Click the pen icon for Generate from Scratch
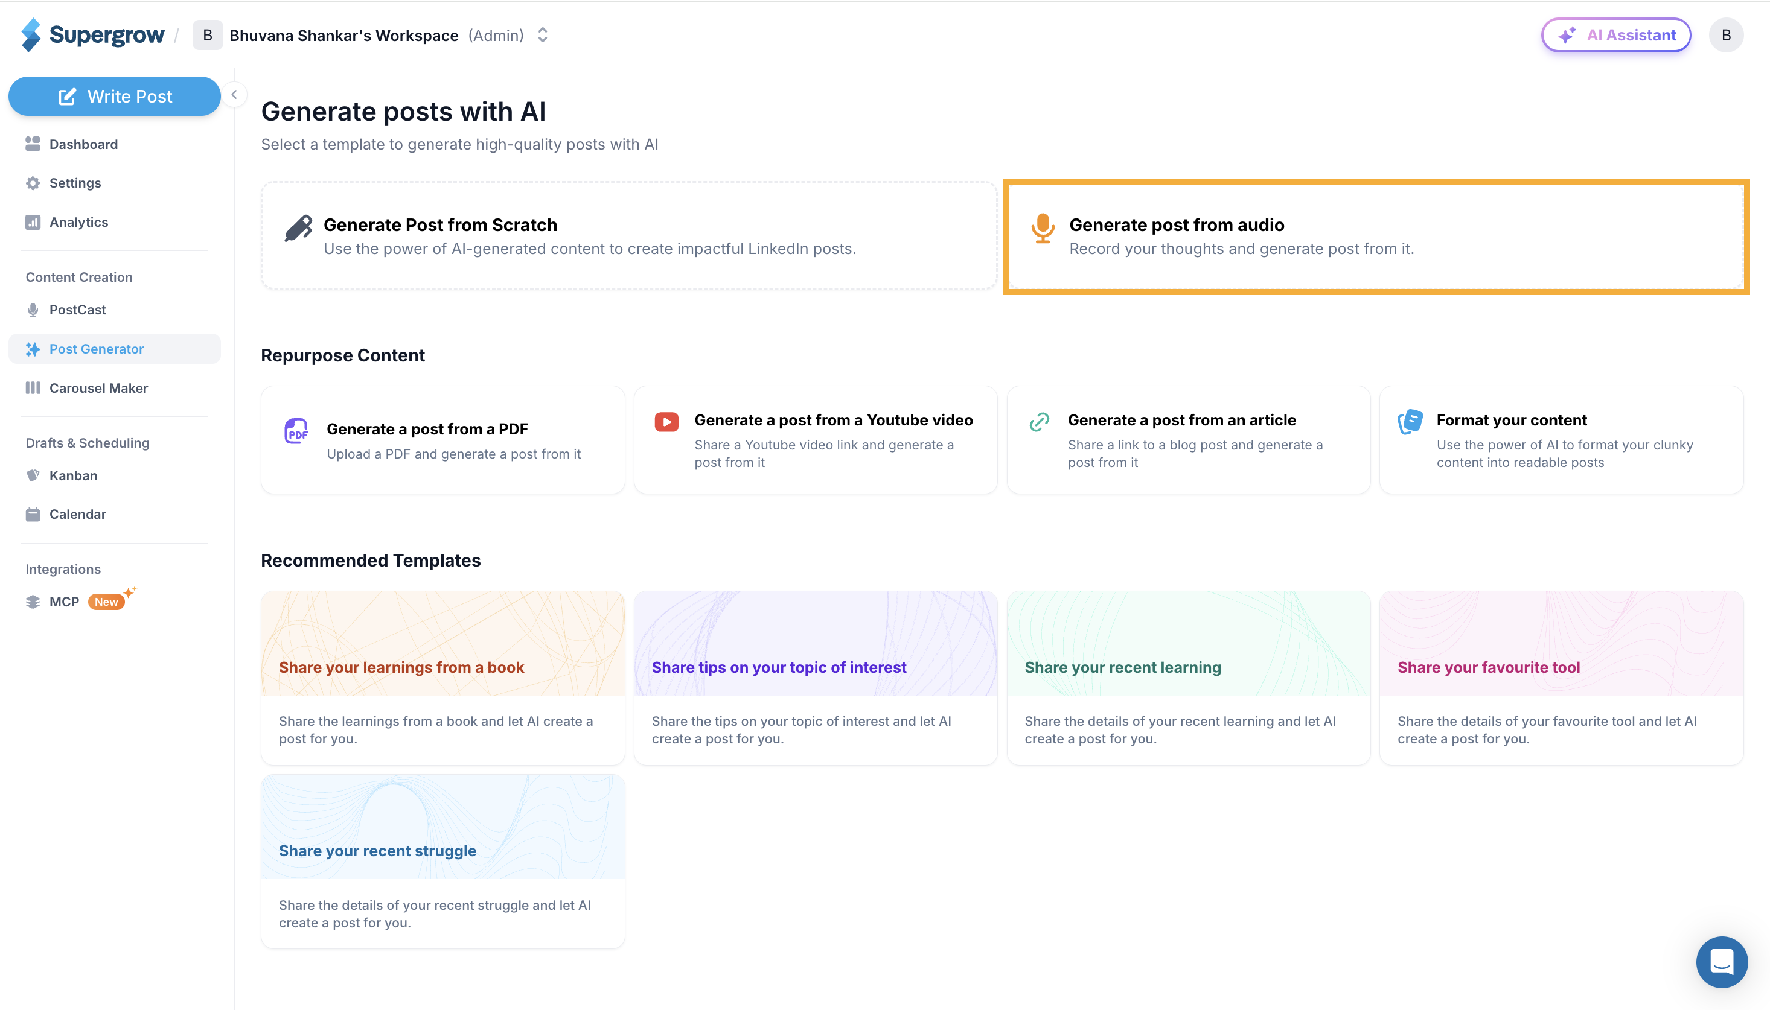Image resolution: width=1770 pixels, height=1010 pixels. pyautogui.click(x=298, y=228)
